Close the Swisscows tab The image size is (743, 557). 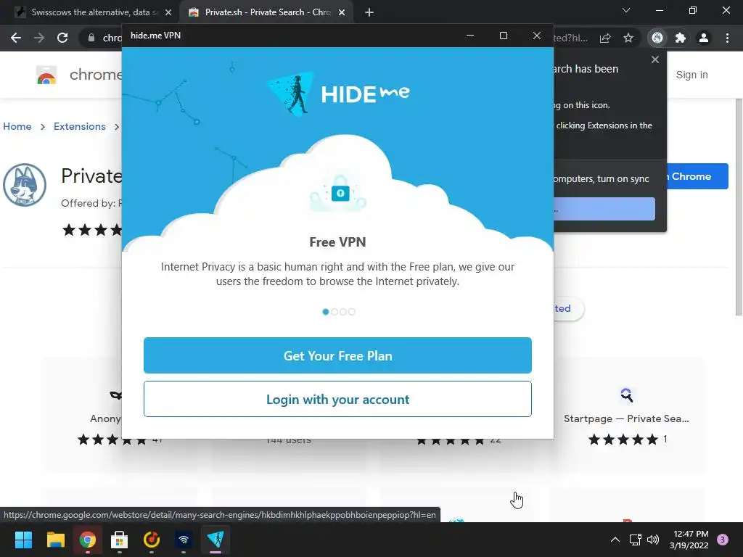(x=168, y=12)
